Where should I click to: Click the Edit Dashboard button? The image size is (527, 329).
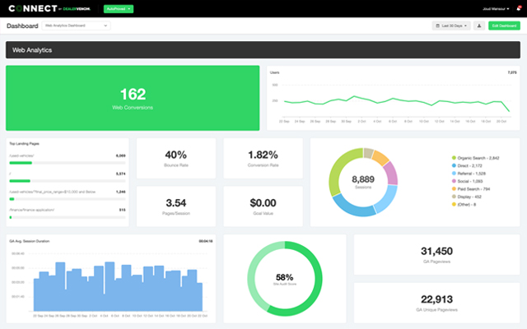click(504, 25)
